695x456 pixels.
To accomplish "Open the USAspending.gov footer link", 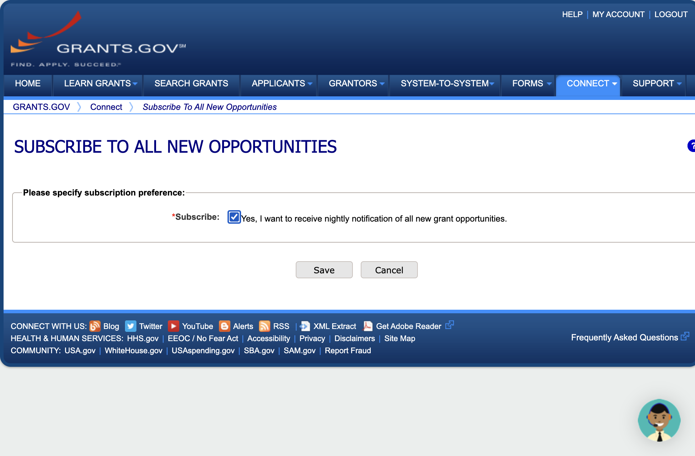I will (203, 350).
